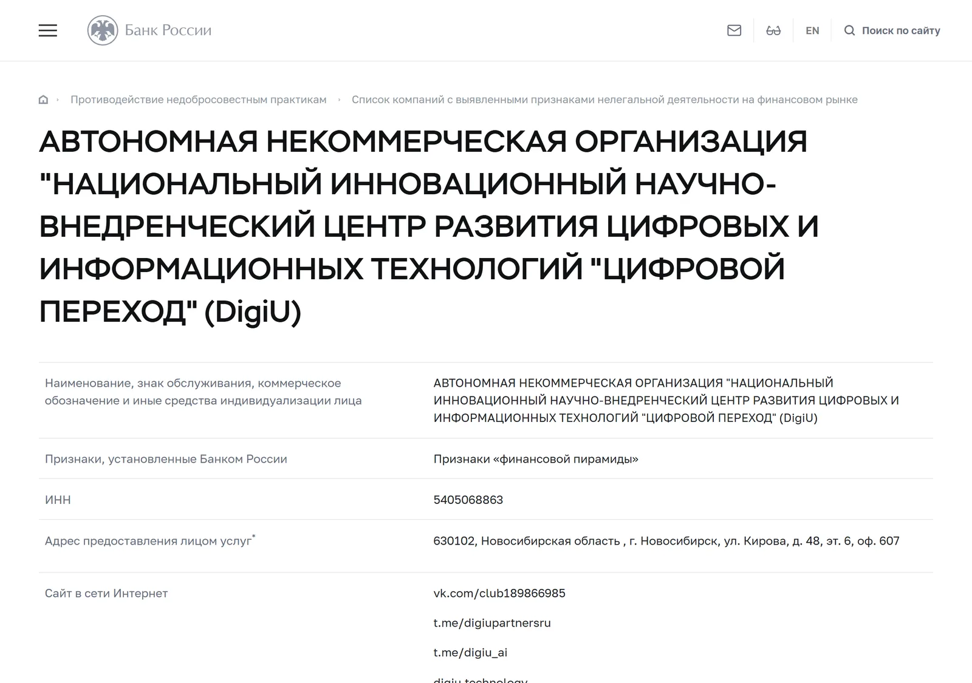Select the Novosibirsk address text '630102'

pyautogui.click(x=666, y=541)
